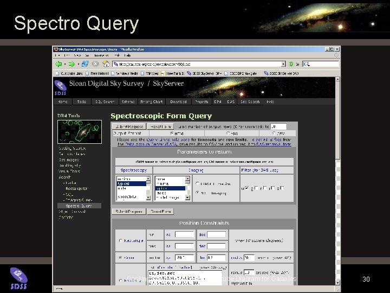Click the output rows limit field

[278, 126]
